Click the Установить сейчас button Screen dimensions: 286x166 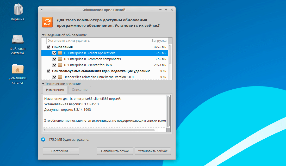coord(153,151)
